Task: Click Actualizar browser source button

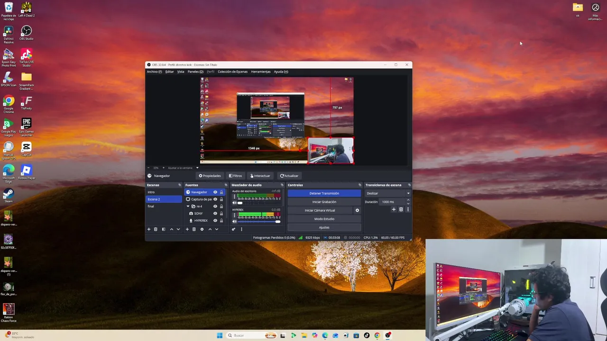Action: pyautogui.click(x=289, y=176)
